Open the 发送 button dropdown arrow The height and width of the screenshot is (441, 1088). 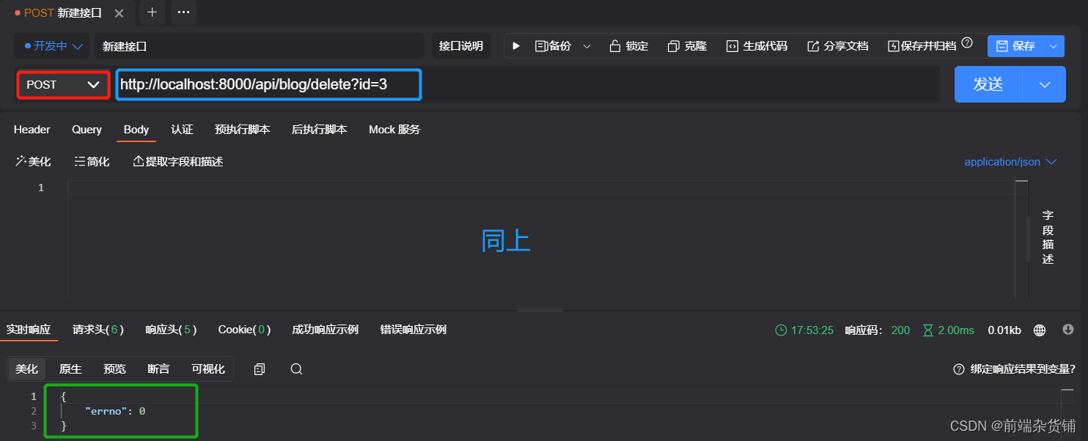pyautogui.click(x=1043, y=84)
